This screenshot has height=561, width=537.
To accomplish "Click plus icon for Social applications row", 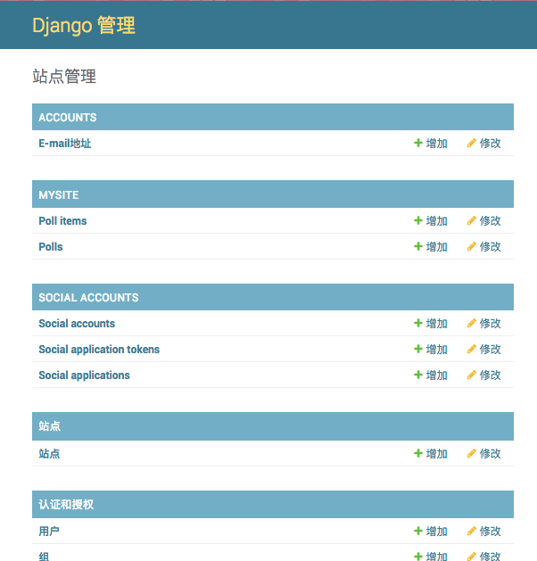I will pyautogui.click(x=417, y=375).
